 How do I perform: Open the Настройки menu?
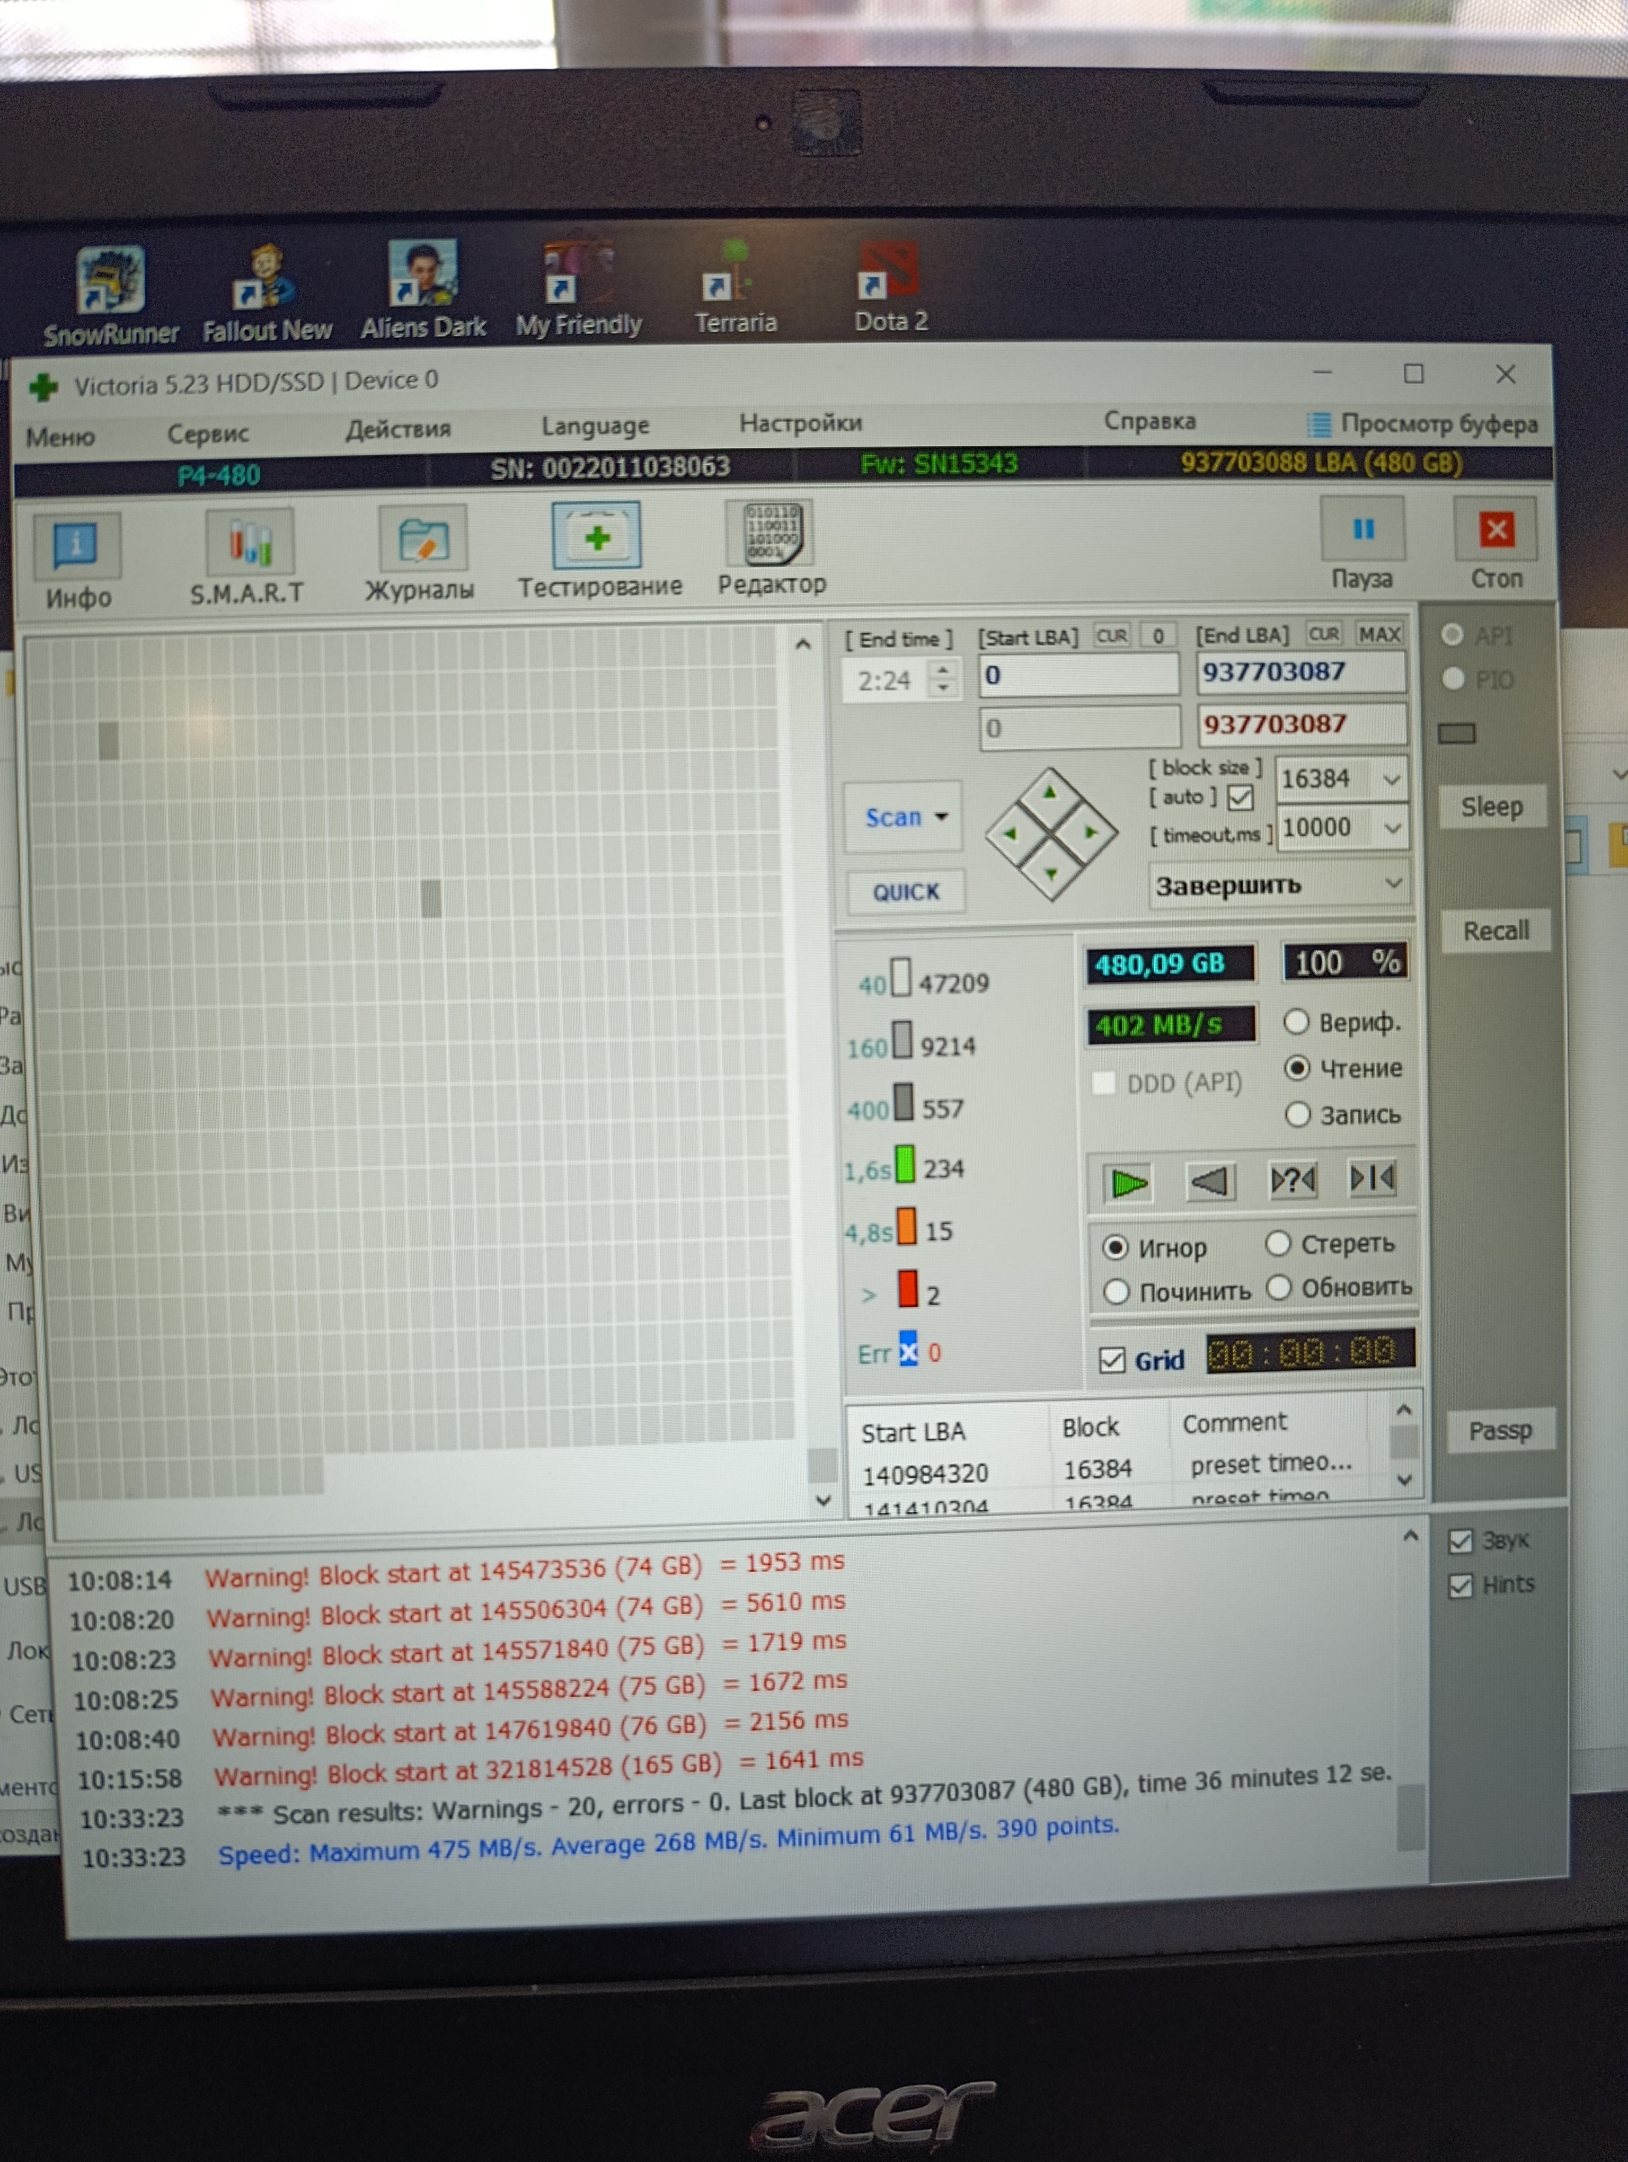click(x=800, y=423)
